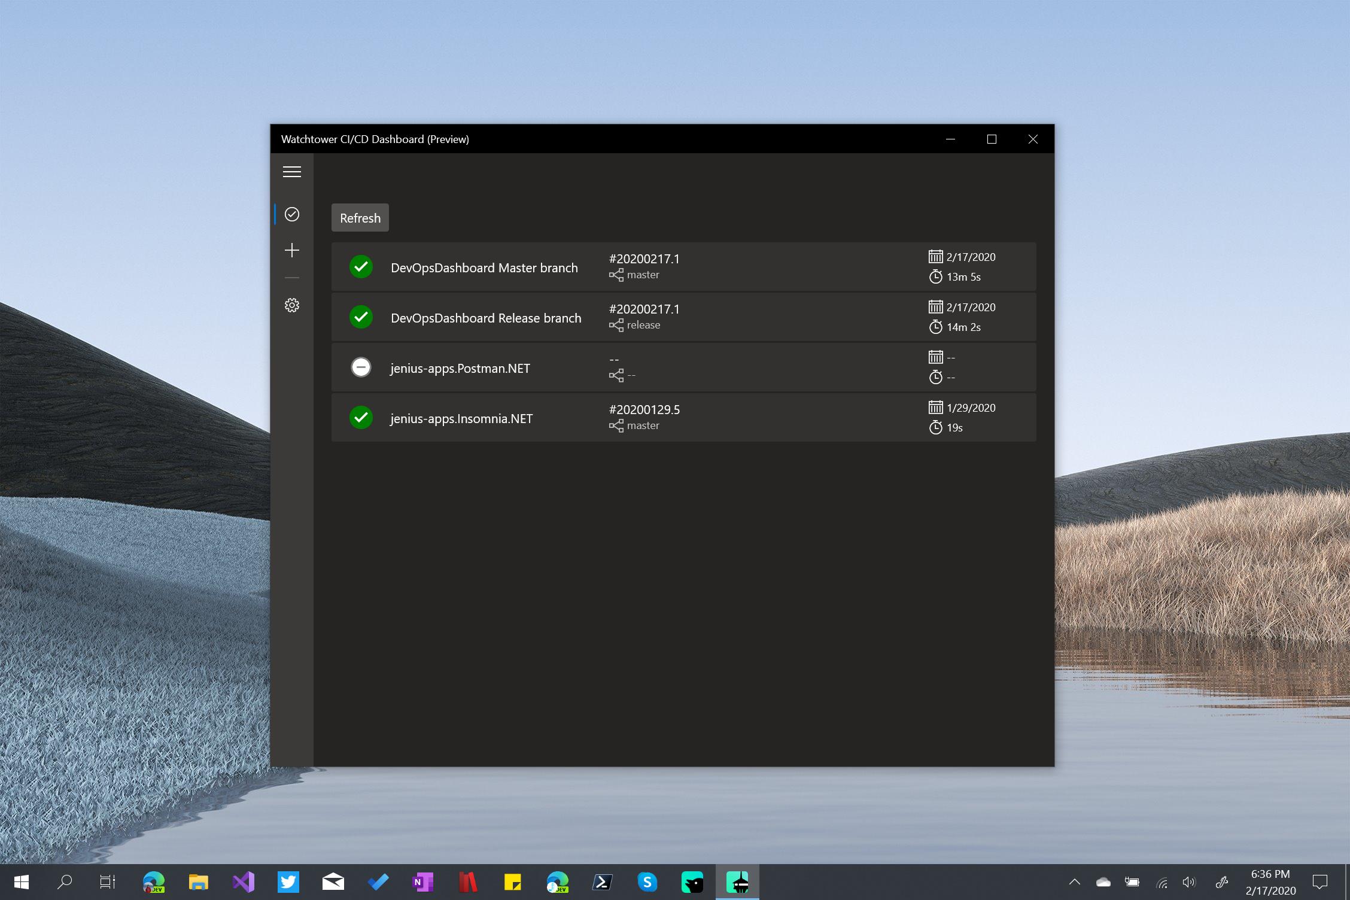The height and width of the screenshot is (900, 1350).
Task: Click green success icon for jenius-apps.Insomnia.NET
Action: tap(361, 418)
